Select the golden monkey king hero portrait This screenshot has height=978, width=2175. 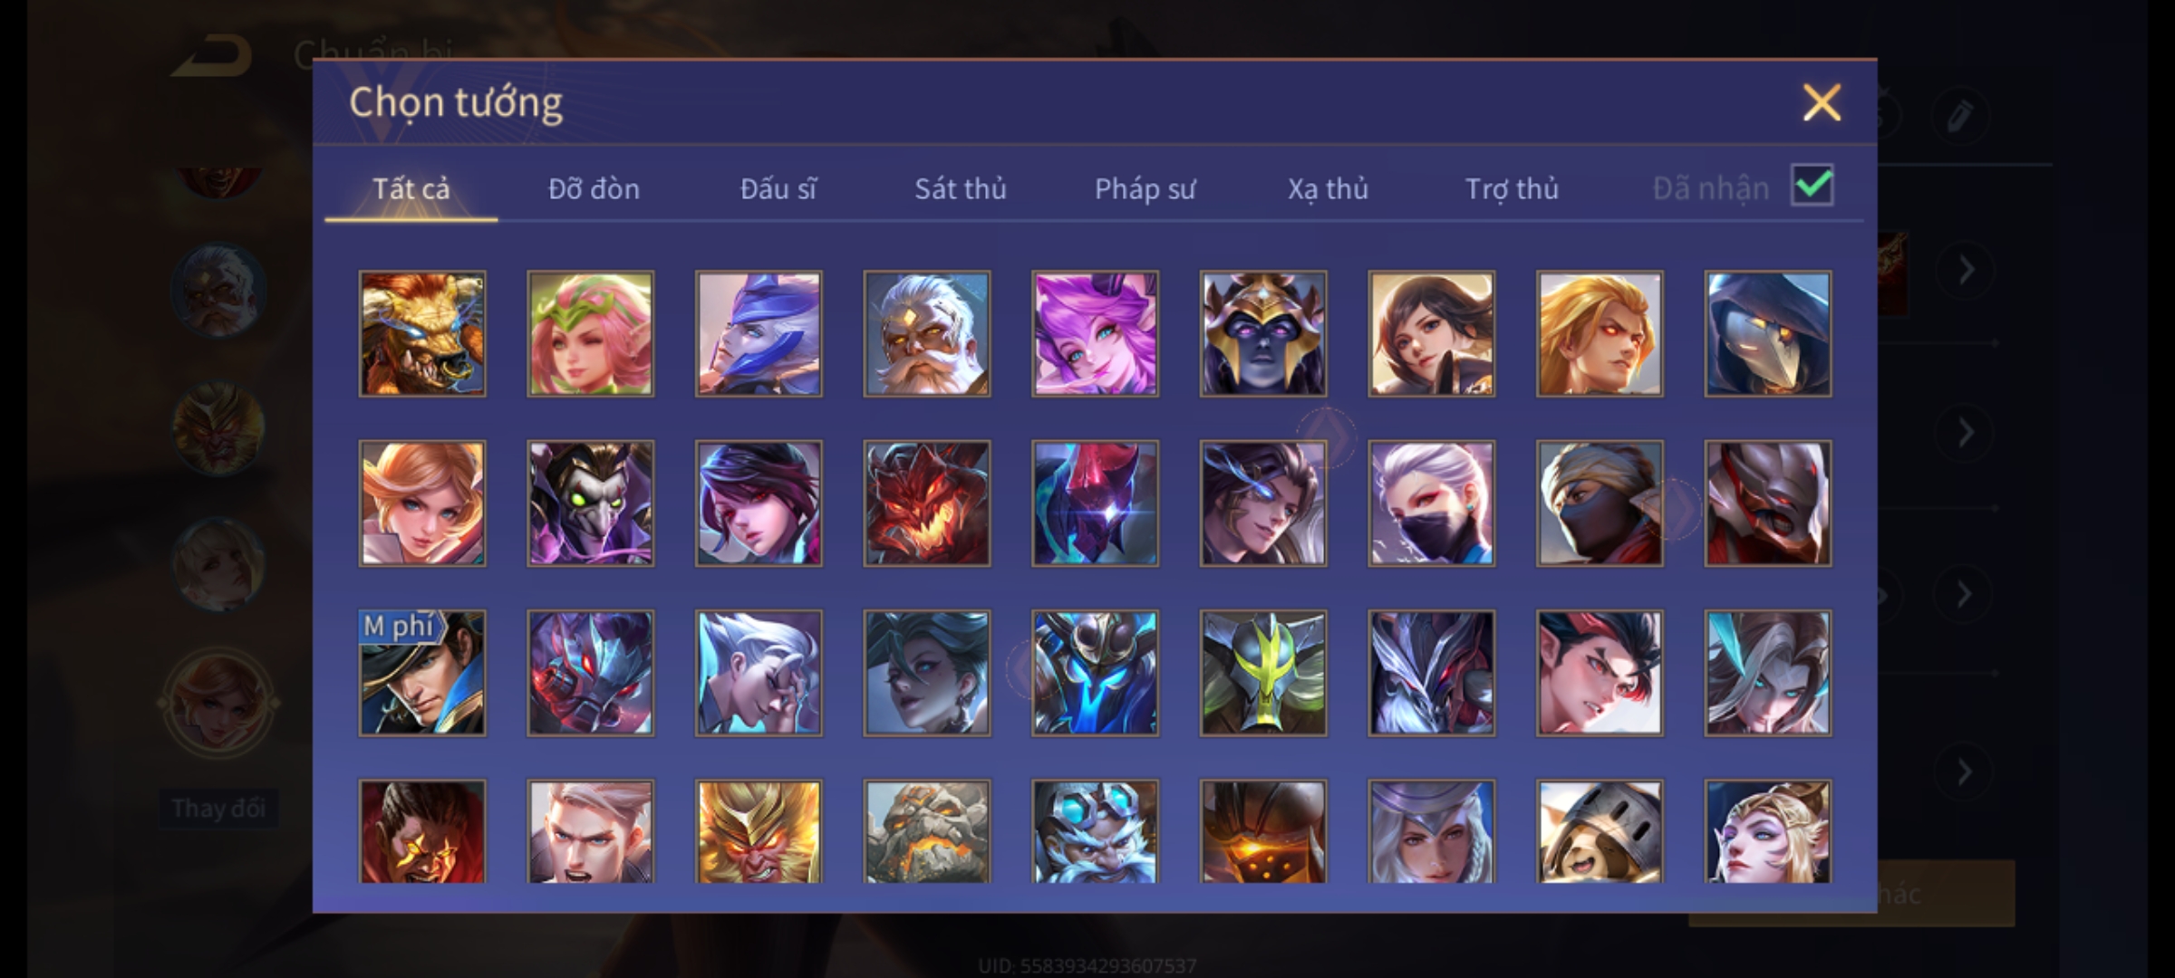(759, 831)
